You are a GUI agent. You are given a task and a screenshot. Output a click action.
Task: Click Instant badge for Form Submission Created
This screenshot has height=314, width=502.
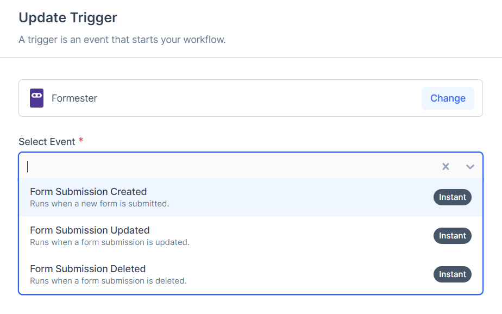click(452, 197)
